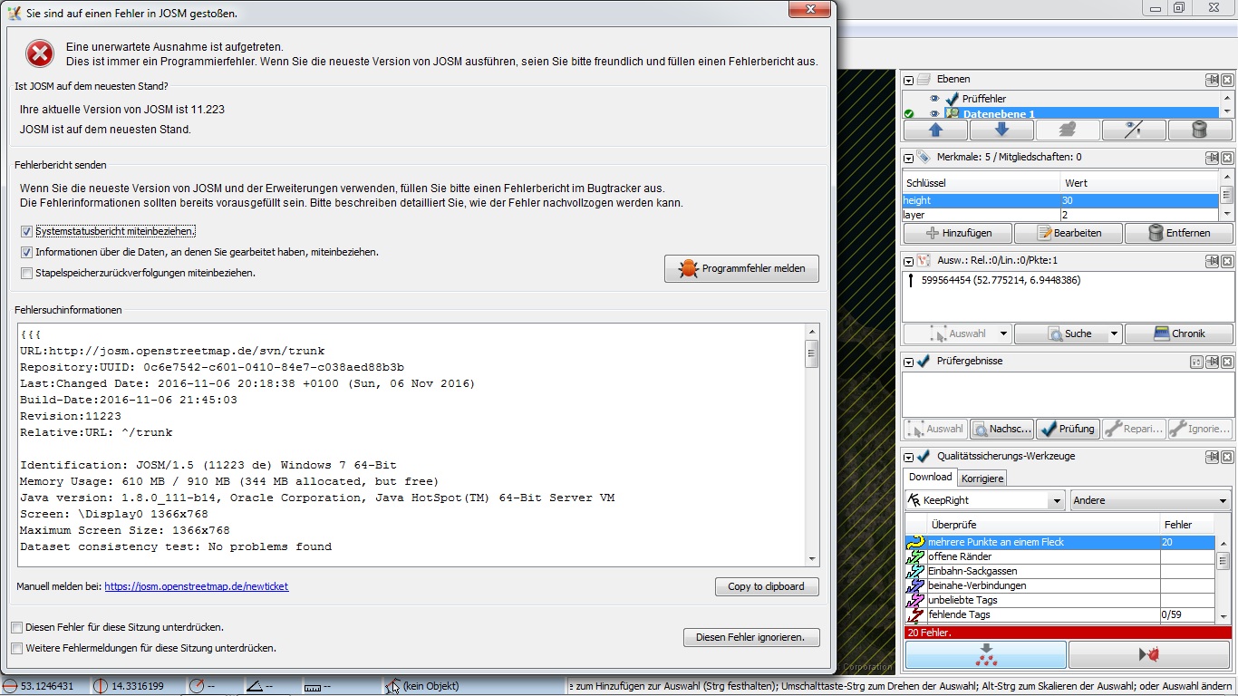1238x696 pixels.
Task: Uncheck 'Systemstatusbericht miteinbeziehen' checkbox
Action: (x=27, y=232)
